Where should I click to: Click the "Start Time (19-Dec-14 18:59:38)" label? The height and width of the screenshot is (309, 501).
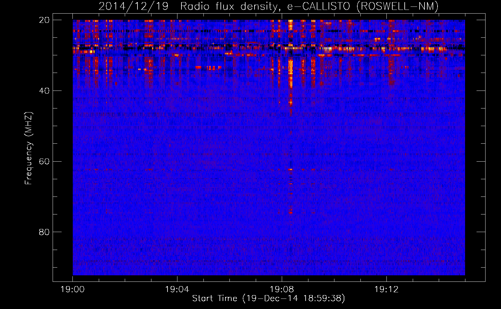268,298
